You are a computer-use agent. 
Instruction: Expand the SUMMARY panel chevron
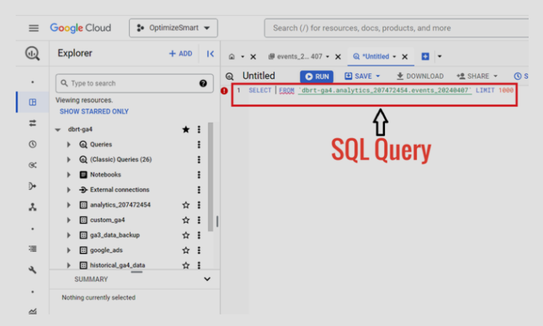(x=207, y=279)
